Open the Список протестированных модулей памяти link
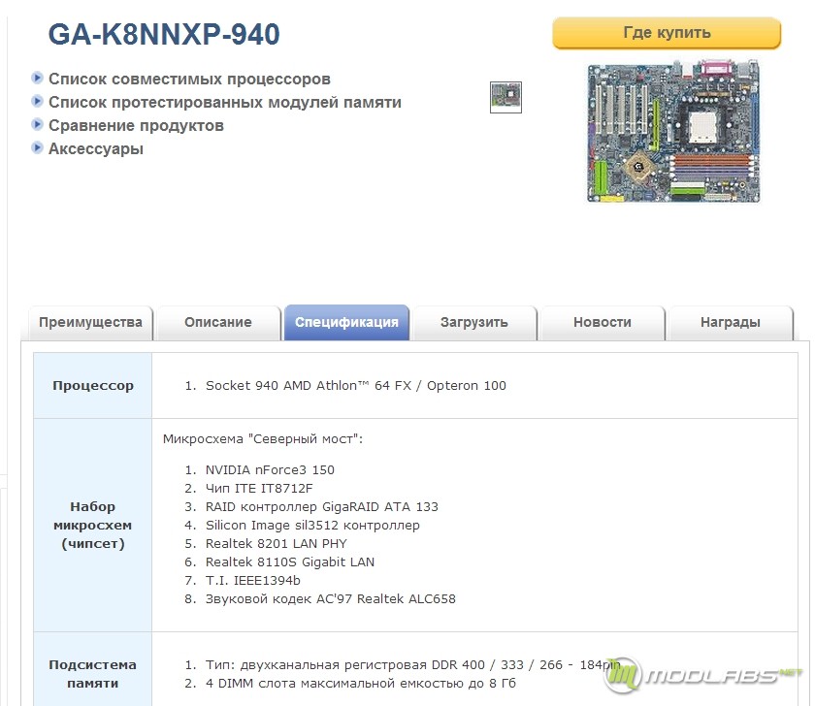The height and width of the screenshot is (706, 815). pos(224,102)
